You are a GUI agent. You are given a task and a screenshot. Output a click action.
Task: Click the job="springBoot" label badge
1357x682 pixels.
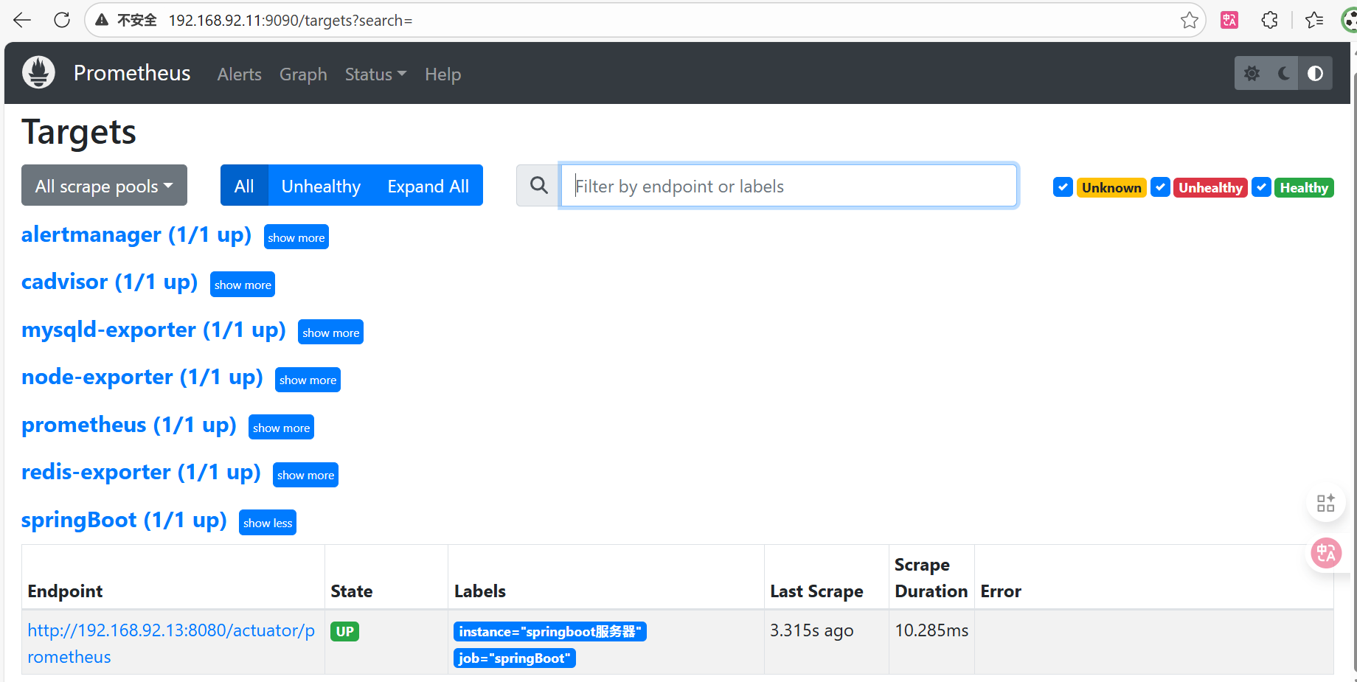coord(515,658)
